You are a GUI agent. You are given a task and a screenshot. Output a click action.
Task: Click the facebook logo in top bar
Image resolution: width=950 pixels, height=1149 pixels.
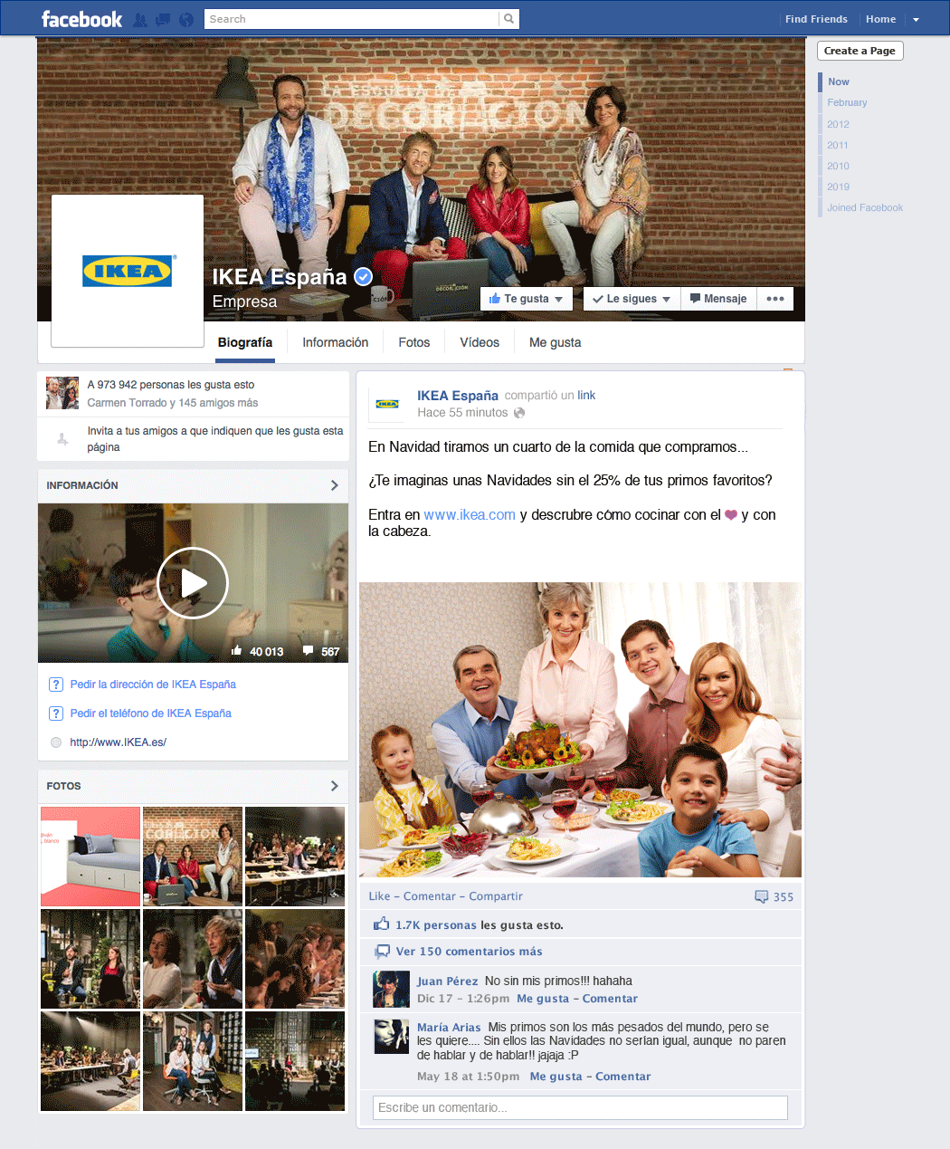click(81, 19)
